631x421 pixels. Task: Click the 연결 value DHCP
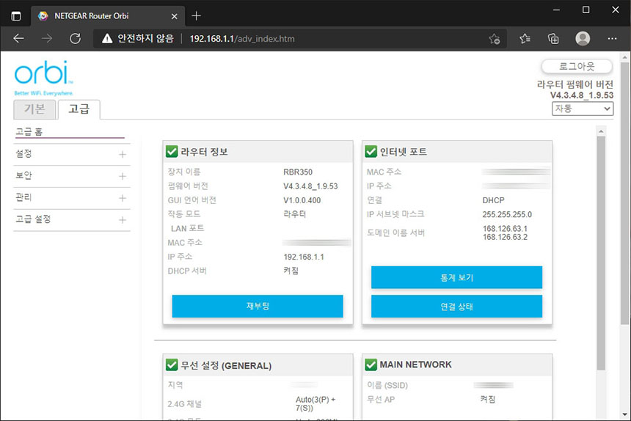click(493, 200)
